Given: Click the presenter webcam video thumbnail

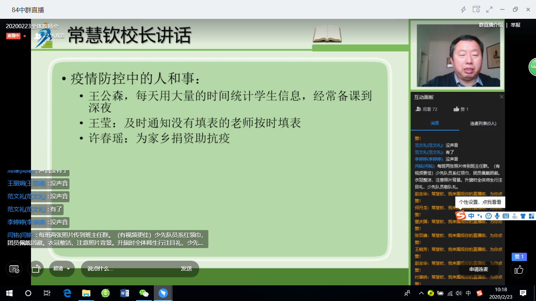Looking at the screenshot, I should point(458,55).
